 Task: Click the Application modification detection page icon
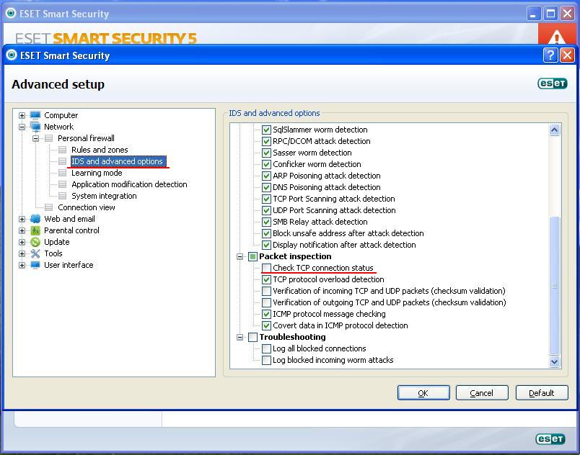pyautogui.click(x=63, y=184)
